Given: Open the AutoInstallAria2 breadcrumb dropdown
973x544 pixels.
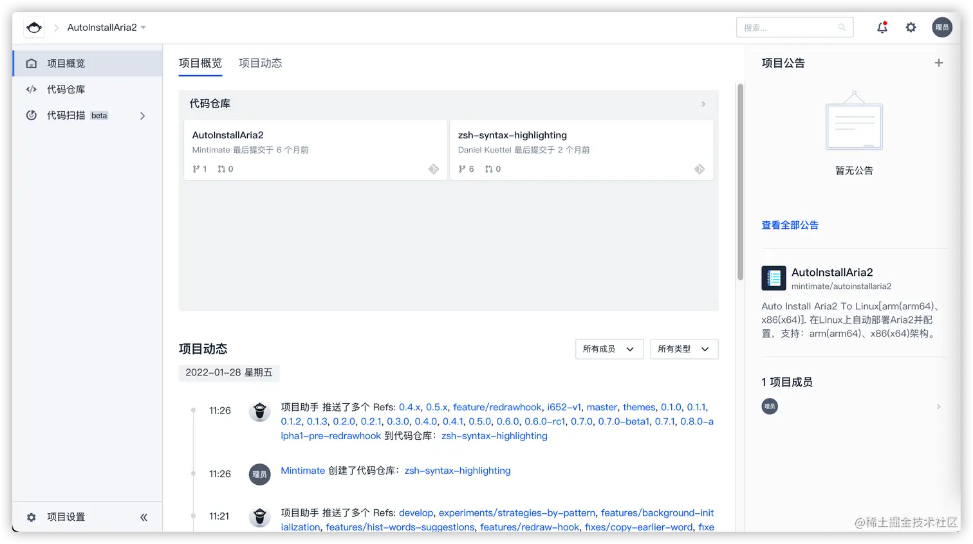Looking at the screenshot, I should click(143, 28).
